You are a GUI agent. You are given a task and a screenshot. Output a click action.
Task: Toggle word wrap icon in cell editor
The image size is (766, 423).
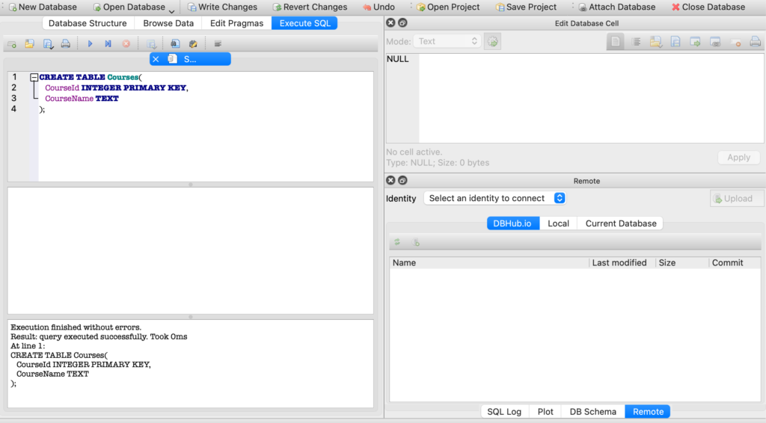(636, 42)
